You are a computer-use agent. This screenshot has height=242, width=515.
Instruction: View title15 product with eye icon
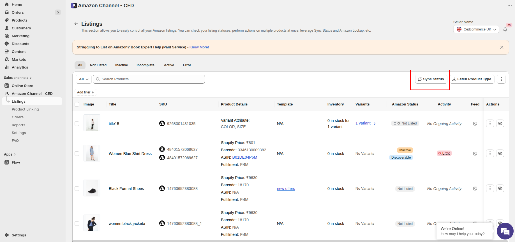[500, 123]
